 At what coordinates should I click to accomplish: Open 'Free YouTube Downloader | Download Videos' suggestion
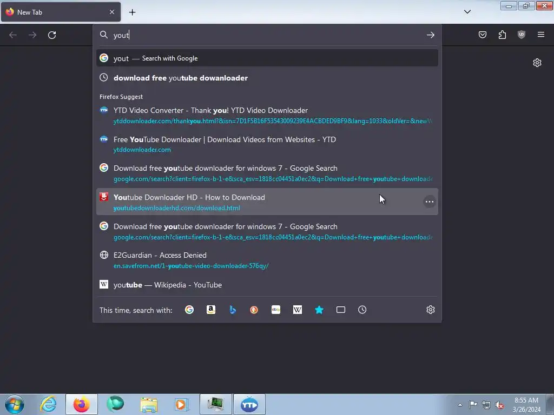point(267,144)
